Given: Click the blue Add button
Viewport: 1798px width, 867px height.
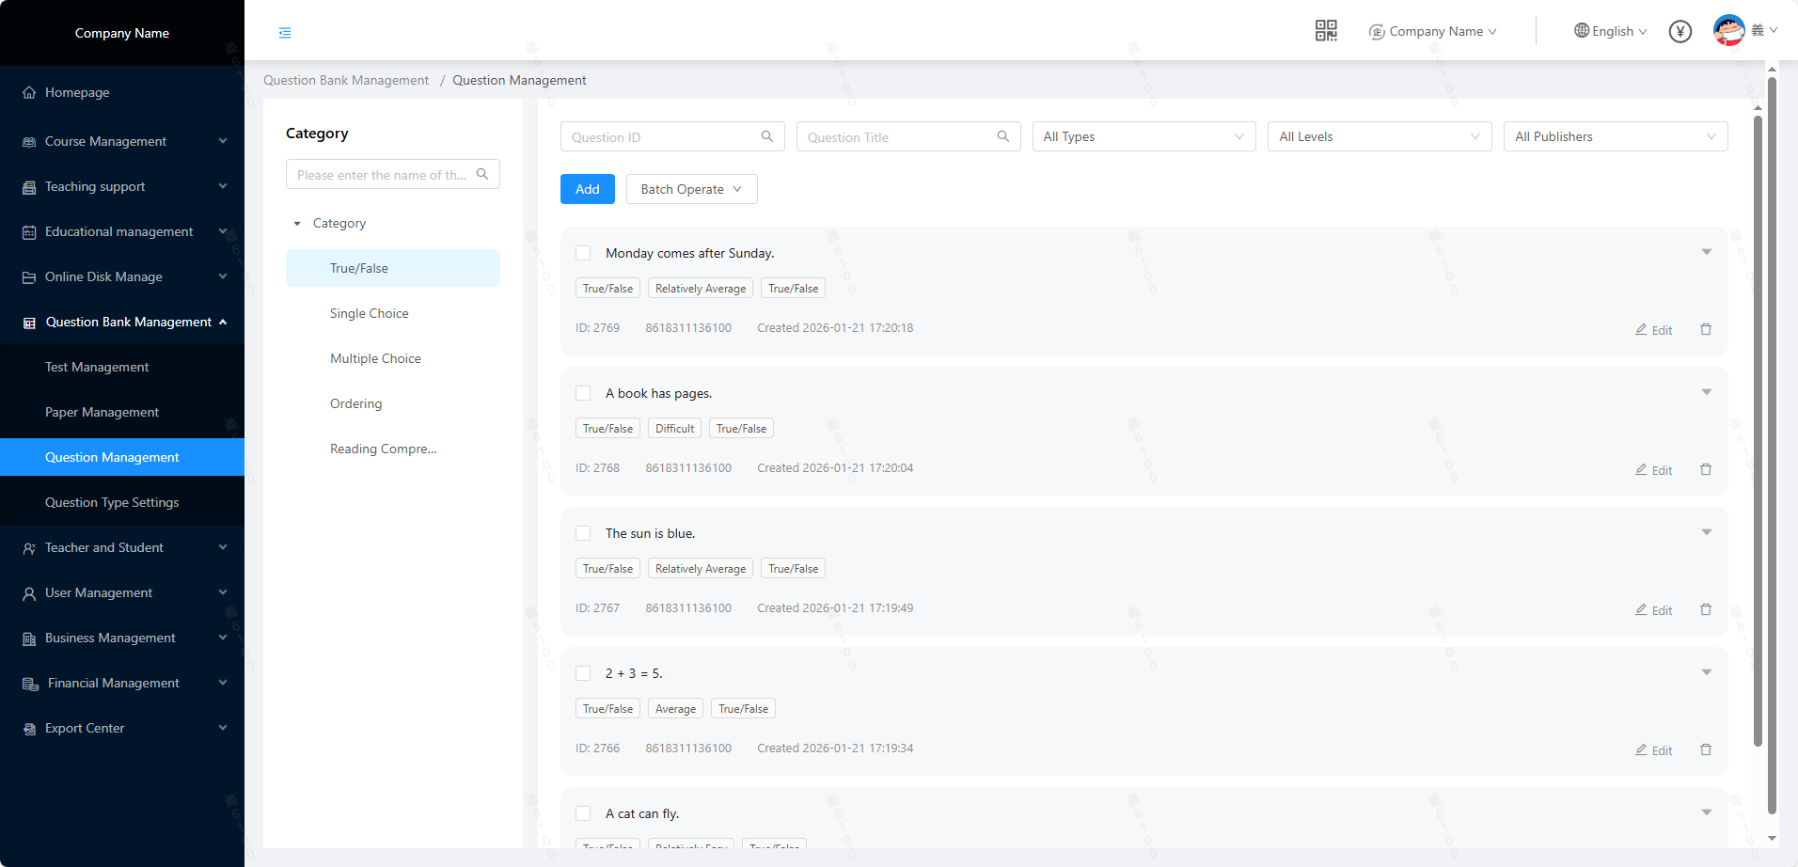Looking at the screenshot, I should click(x=587, y=190).
